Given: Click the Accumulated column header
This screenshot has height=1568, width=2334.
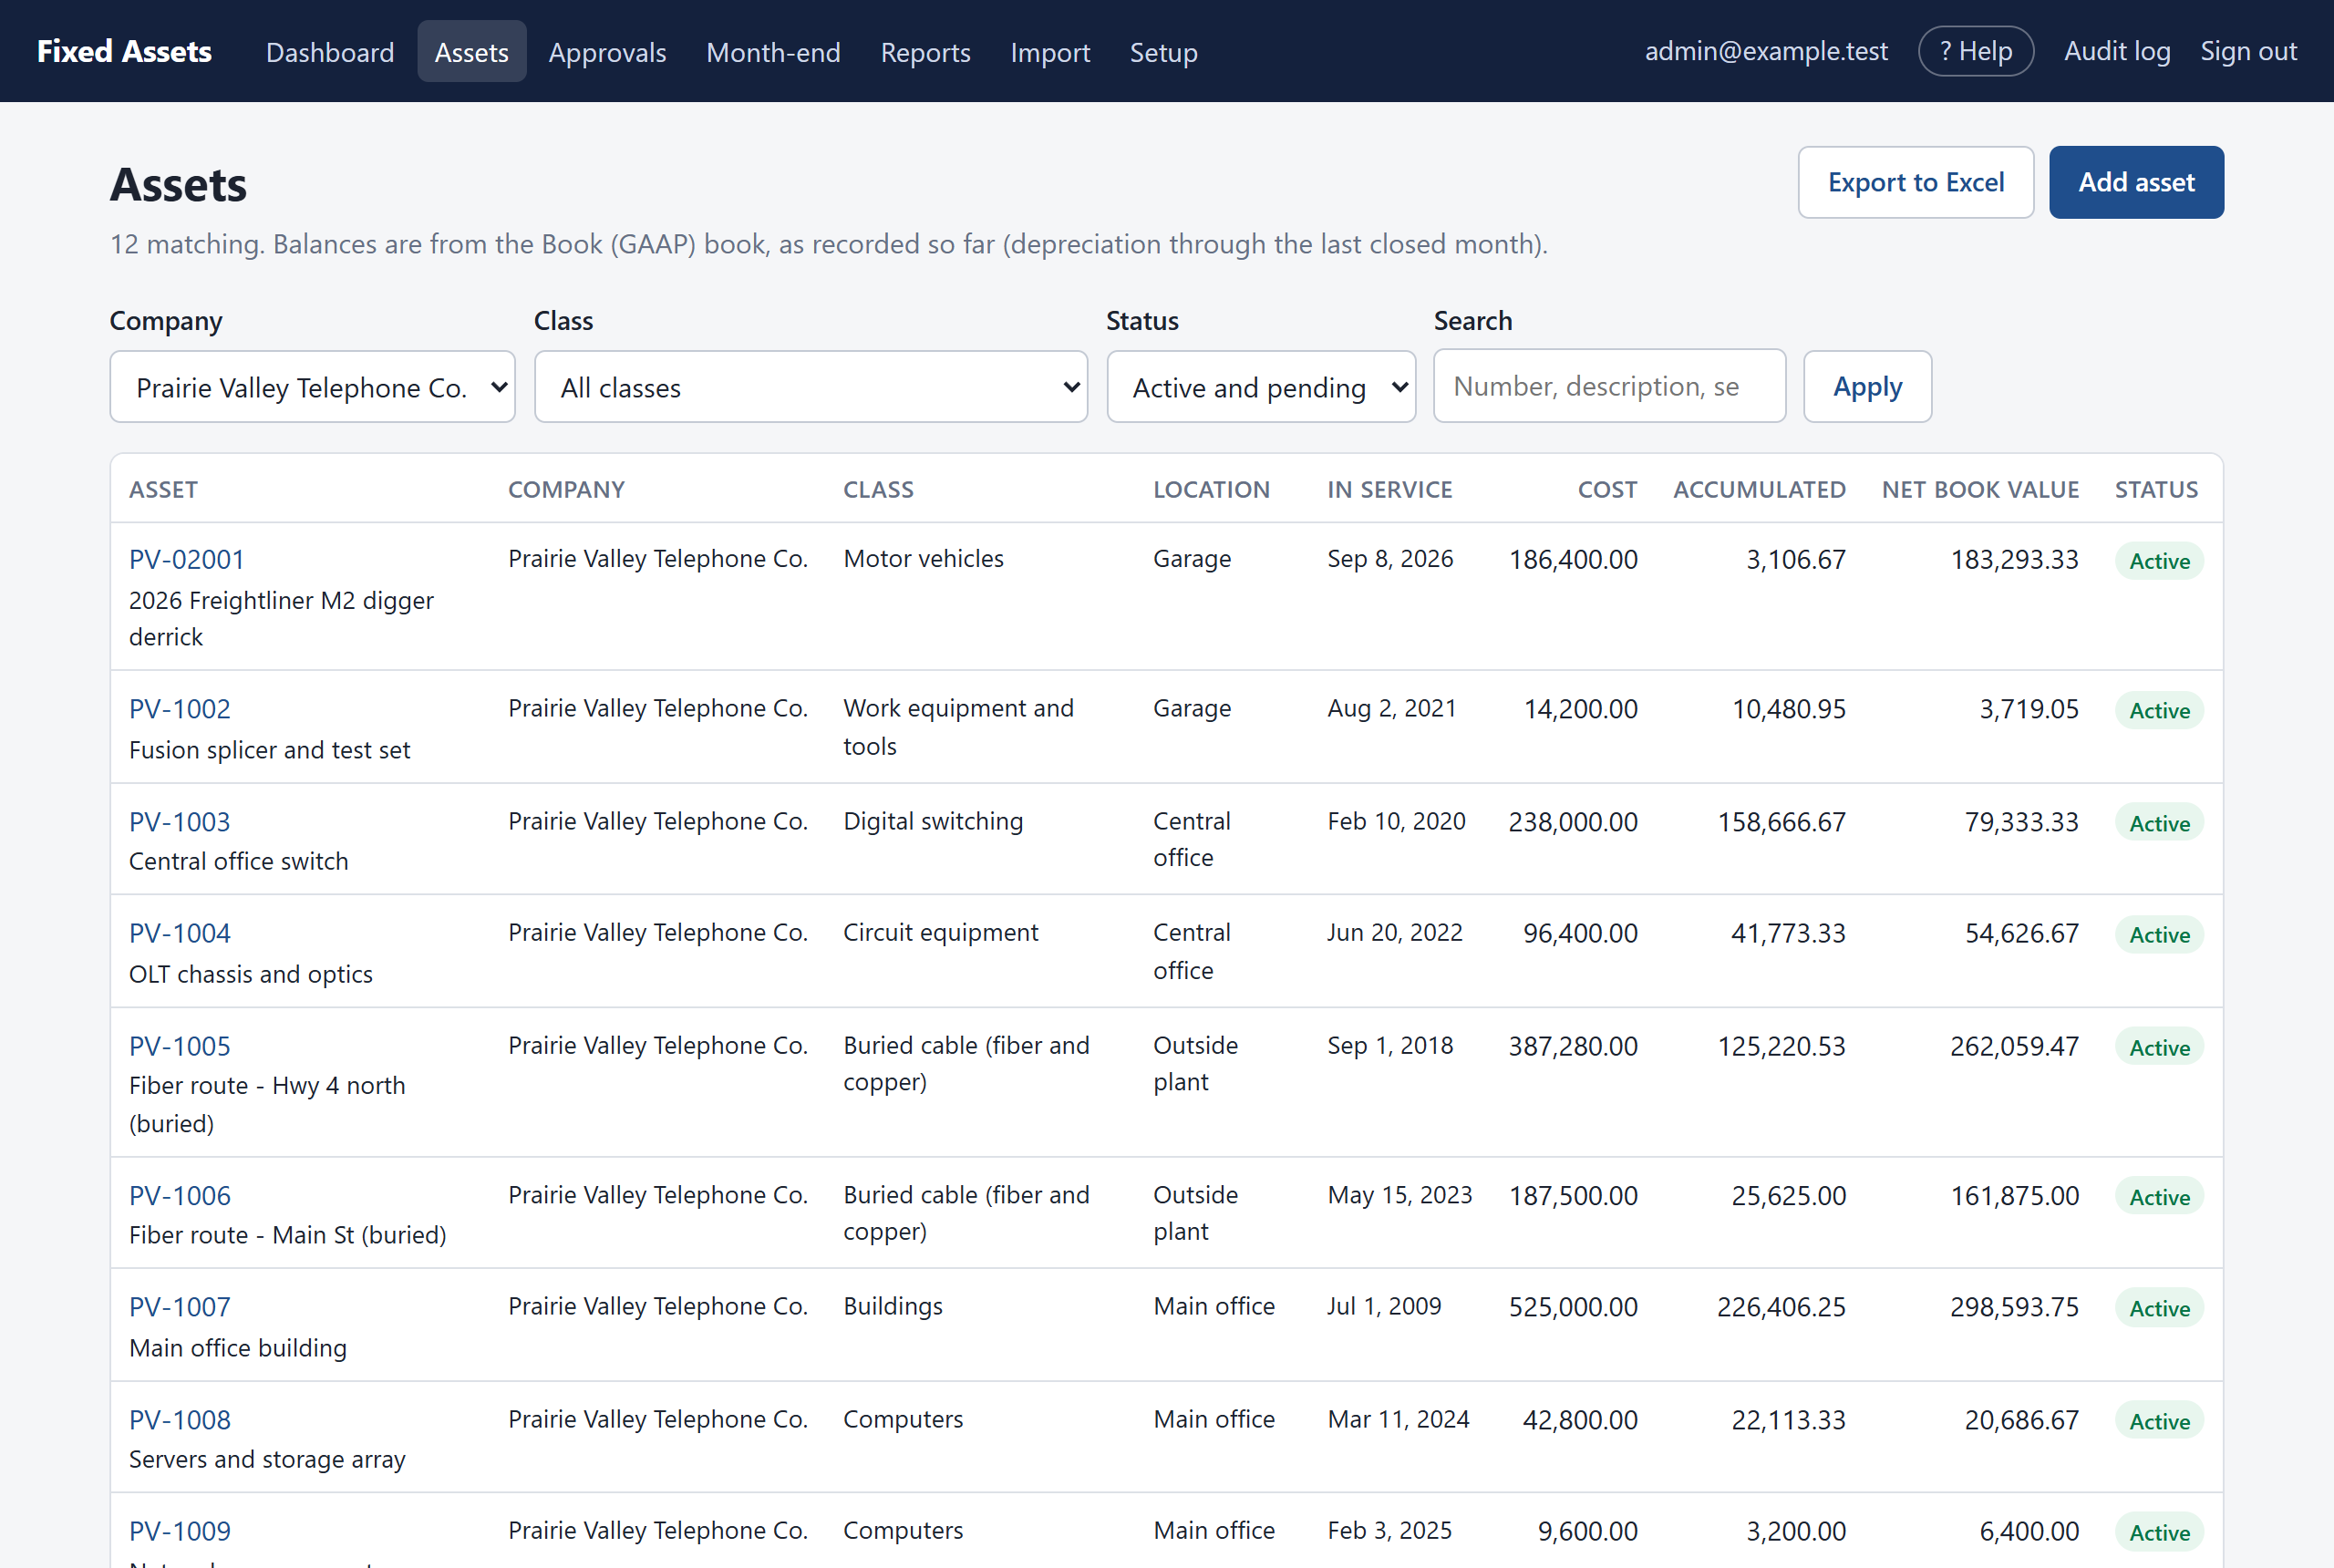Looking at the screenshot, I should click(x=1759, y=489).
